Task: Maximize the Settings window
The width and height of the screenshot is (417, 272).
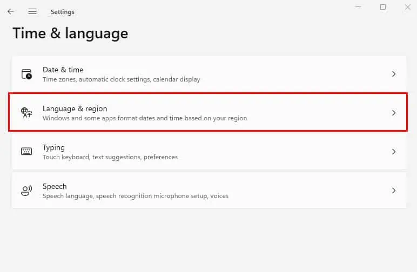Action: coord(383,7)
